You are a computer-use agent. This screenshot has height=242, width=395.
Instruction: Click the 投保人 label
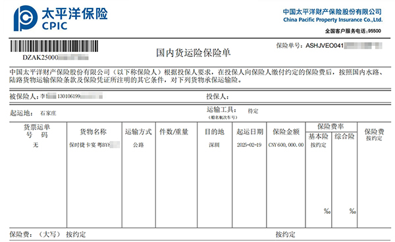coord(217,96)
